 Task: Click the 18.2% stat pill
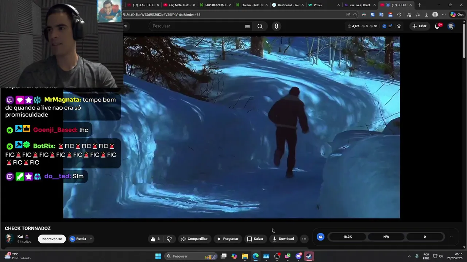347,237
